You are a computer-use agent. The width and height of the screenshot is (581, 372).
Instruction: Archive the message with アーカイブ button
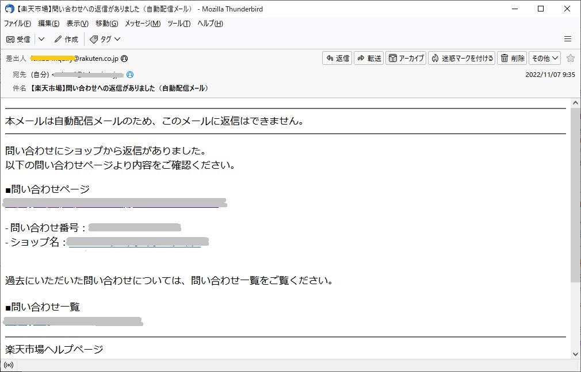click(x=406, y=58)
